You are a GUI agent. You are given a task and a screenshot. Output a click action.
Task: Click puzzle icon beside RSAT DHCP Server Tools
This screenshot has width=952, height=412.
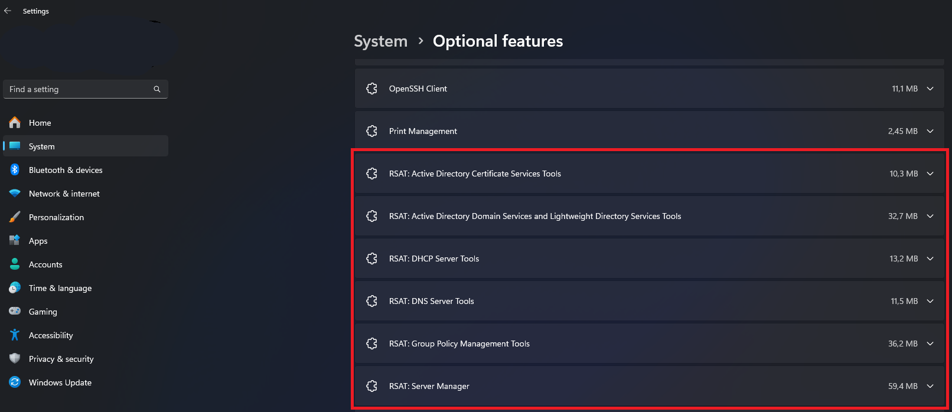[x=371, y=259]
